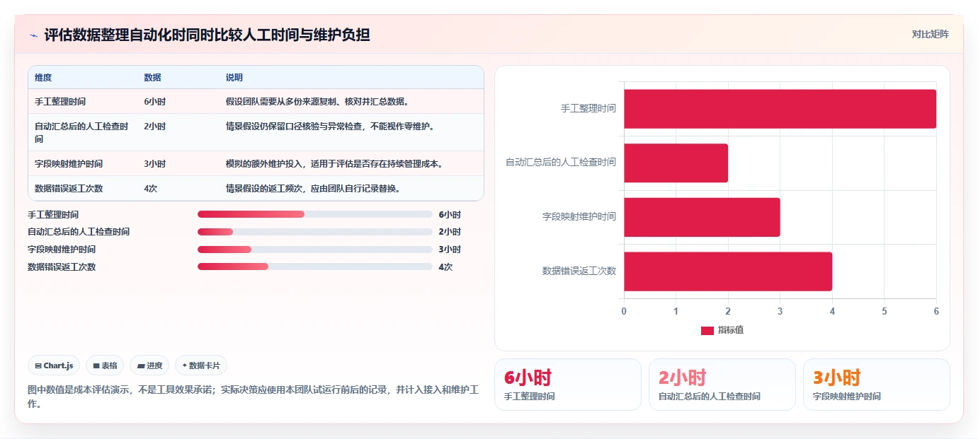The image size is (978, 439).
Task: Click the 6小时 value beside the progress bar
Action: (450, 215)
